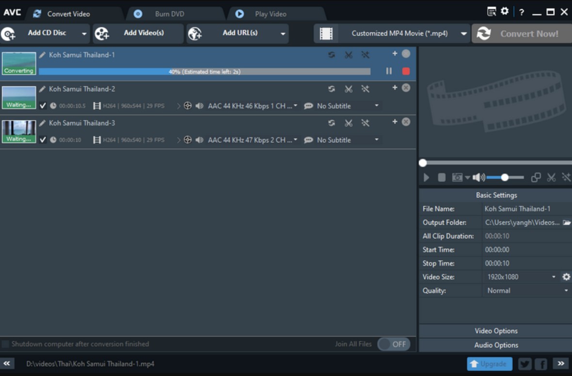572x376 pixels.
Task: Click the Convert Now! button
Action: (522, 33)
